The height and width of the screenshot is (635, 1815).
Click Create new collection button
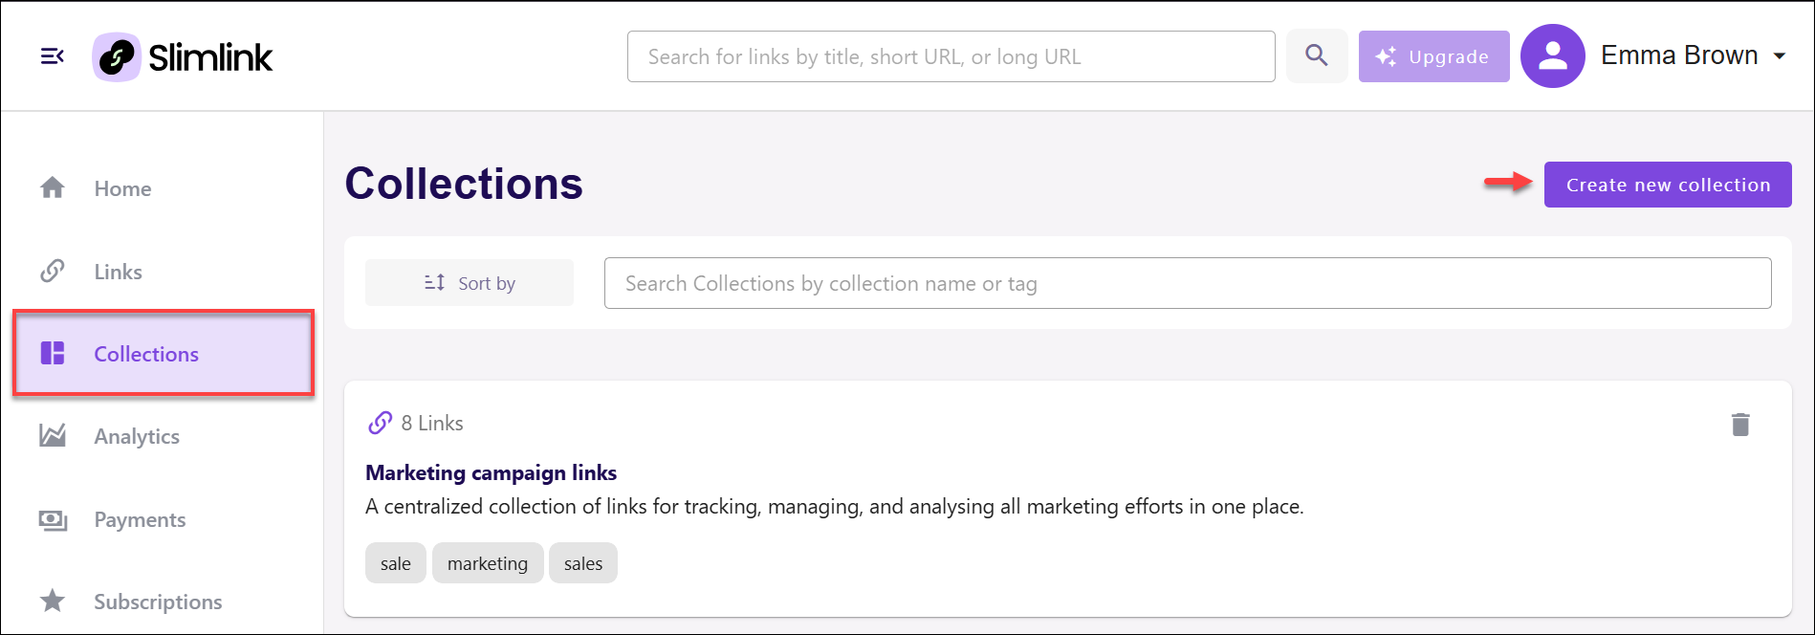[x=1668, y=185]
